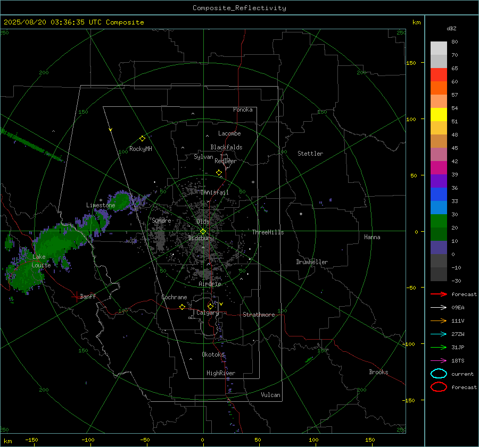The image size is (479, 447).
Task: Click the Sylvan label
Action: 203,157
